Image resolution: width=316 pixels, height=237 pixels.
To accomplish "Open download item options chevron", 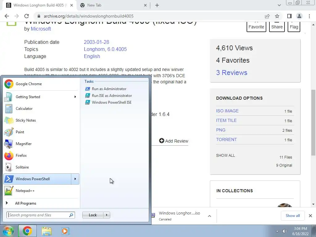I will [210, 216].
